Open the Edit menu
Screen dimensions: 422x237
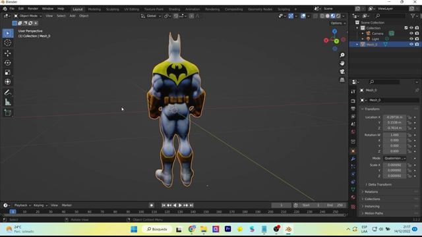[21, 9]
